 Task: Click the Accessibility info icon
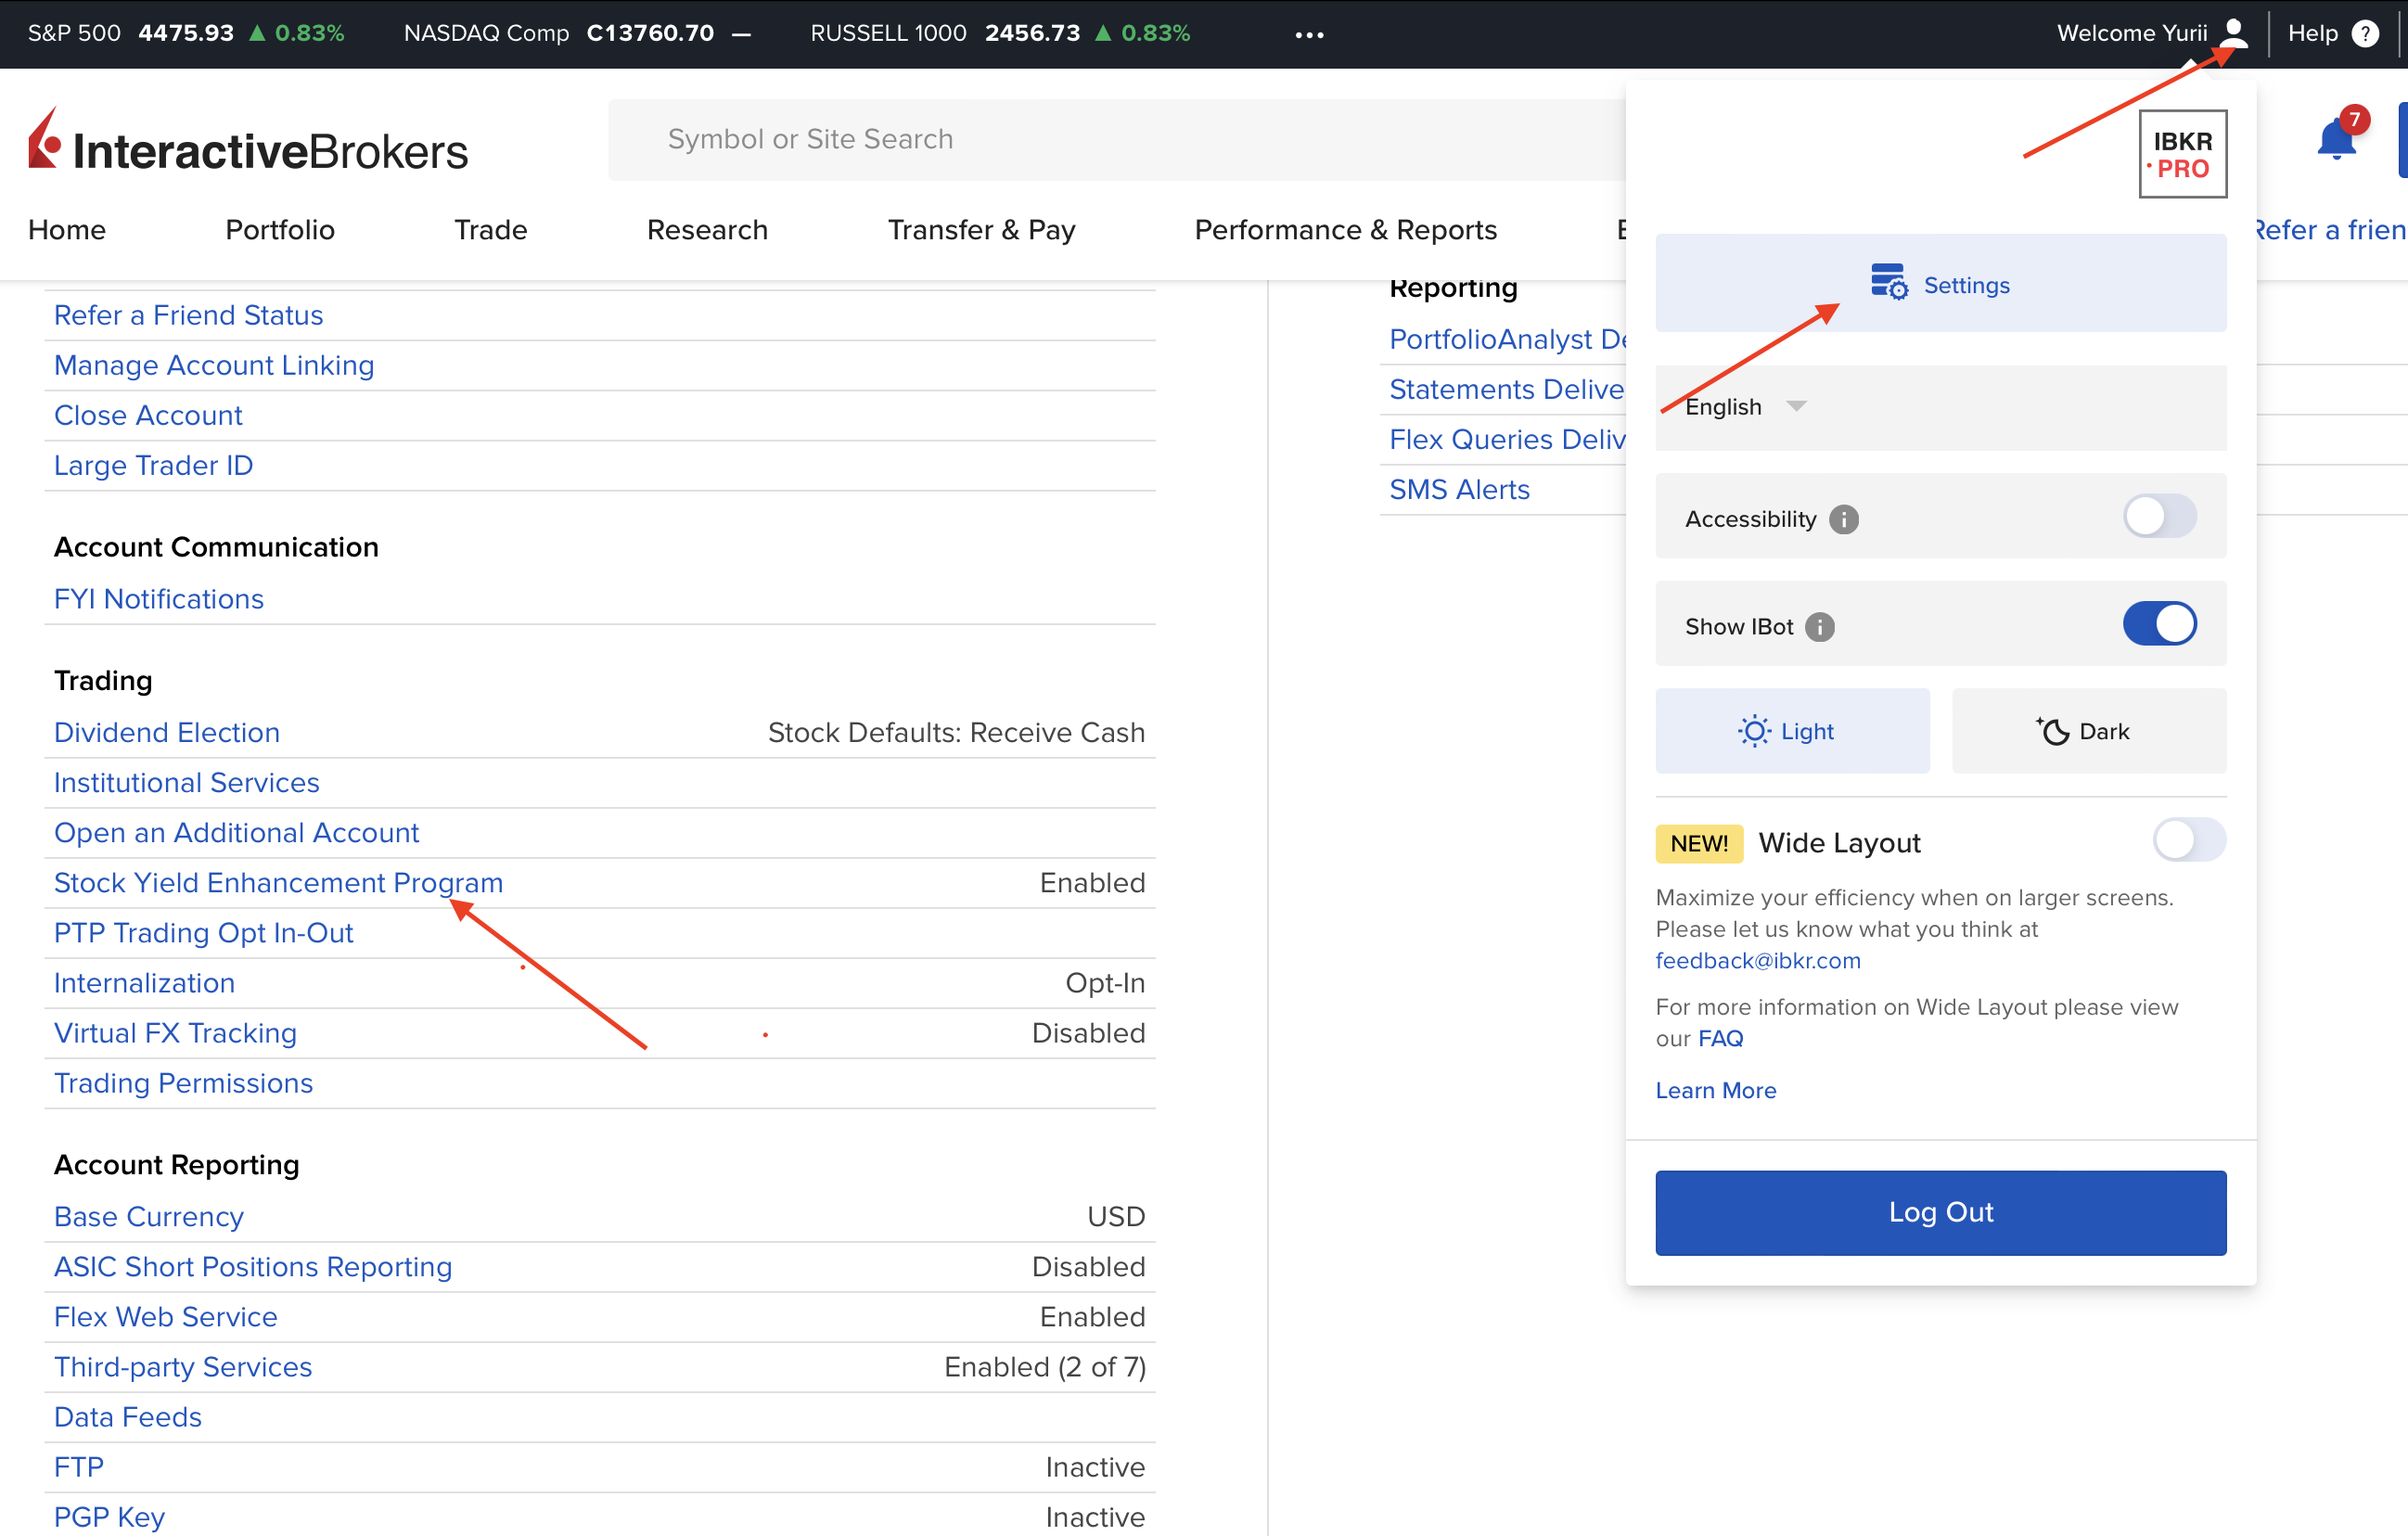pyautogui.click(x=1843, y=519)
